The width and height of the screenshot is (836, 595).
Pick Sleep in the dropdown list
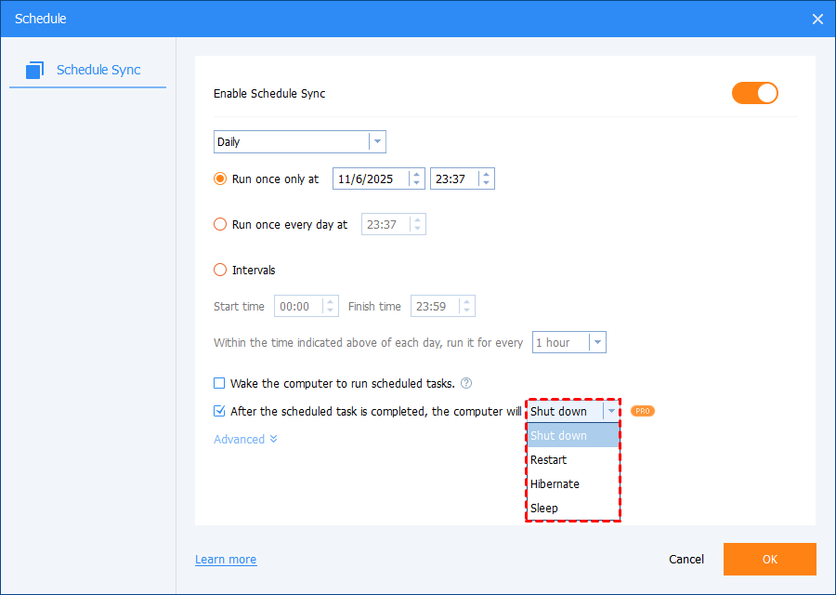pyautogui.click(x=544, y=509)
